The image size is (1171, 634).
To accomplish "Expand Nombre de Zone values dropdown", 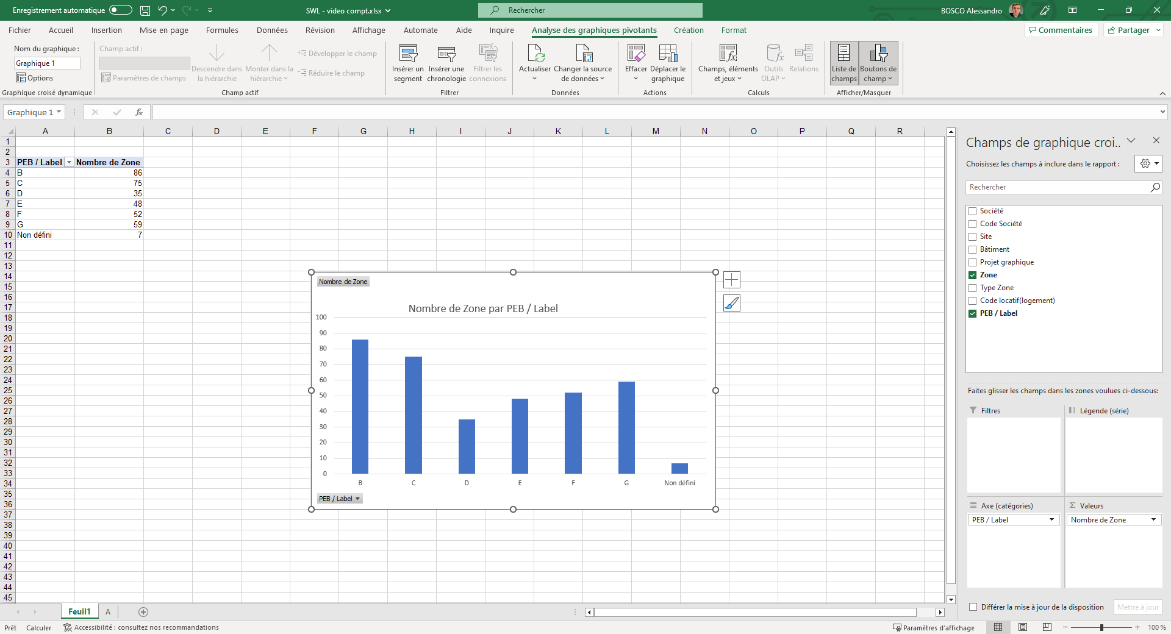I will [1153, 520].
